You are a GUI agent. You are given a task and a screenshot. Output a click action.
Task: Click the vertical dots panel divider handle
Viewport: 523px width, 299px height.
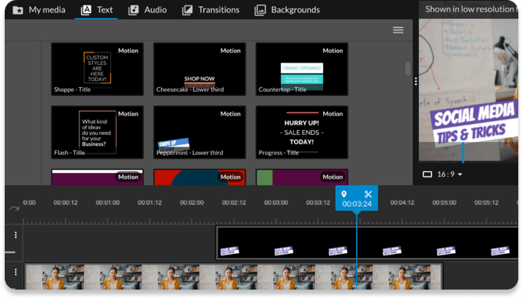click(x=416, y=82)
